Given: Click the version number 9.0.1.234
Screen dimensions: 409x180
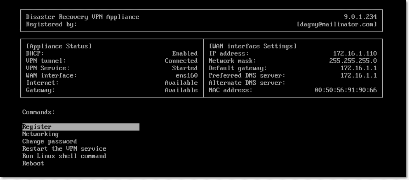Looking at the screenshot, I should click(x=360, y=17).
